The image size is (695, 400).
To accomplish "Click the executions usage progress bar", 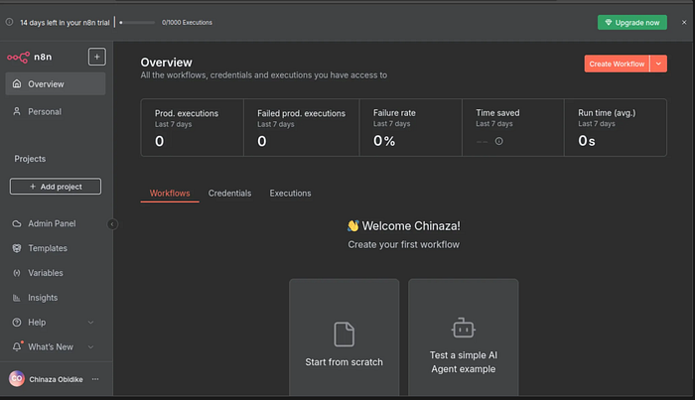I will [x=137, y=22].
